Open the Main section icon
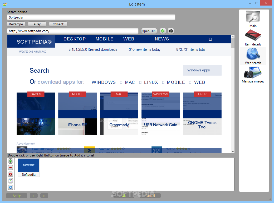Image resolution: width=274 pixels, height=203 pixels. click(253, 19)
